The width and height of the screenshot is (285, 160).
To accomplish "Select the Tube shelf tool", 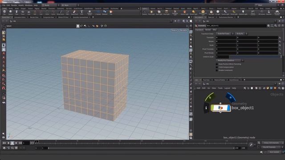I will (x=16, y=12).
